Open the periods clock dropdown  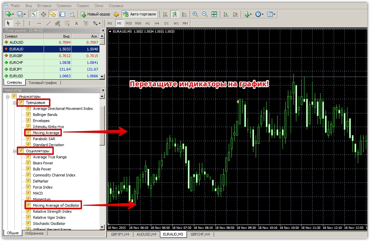(x=259, y=14)
